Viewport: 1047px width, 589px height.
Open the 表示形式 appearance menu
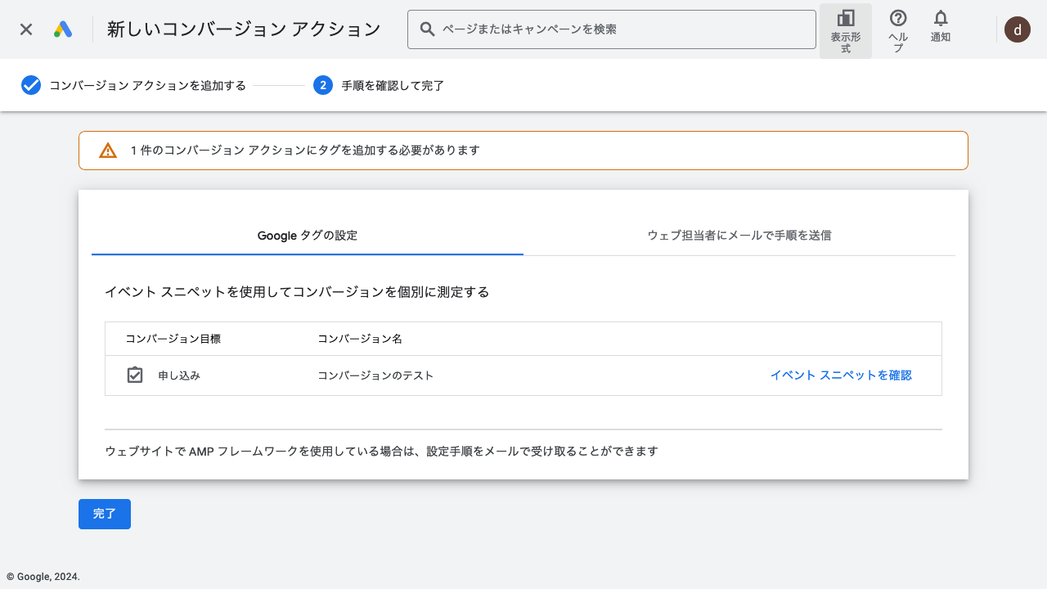click(845, 31)
